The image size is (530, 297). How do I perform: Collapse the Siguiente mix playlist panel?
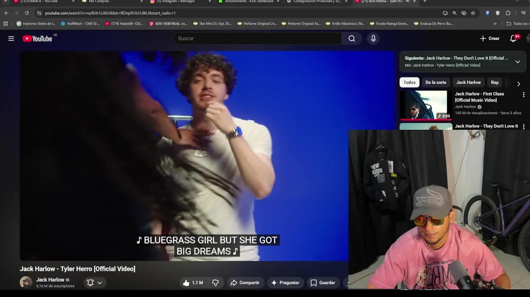click(x=518, y=62)
